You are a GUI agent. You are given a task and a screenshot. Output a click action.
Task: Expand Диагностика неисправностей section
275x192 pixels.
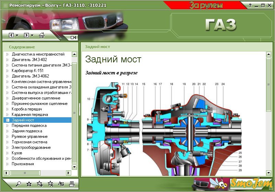point(7,54)
